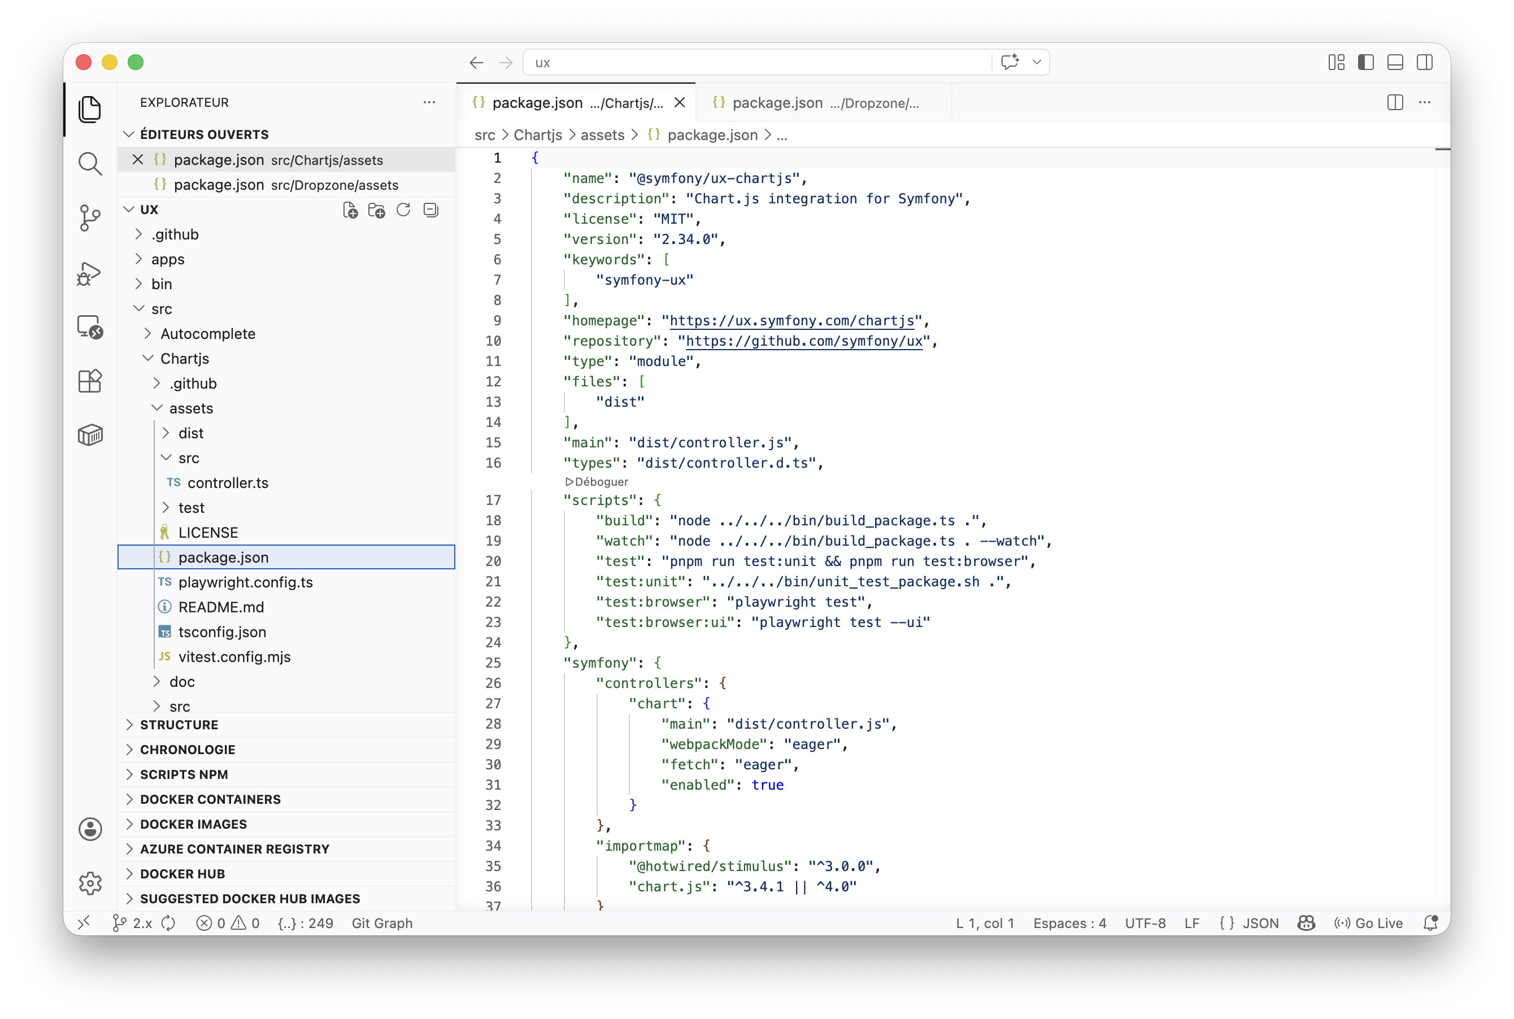Open Run and Debug view
The width and height of the screenshot is (1514, 1019).
(x=90, y=273)
